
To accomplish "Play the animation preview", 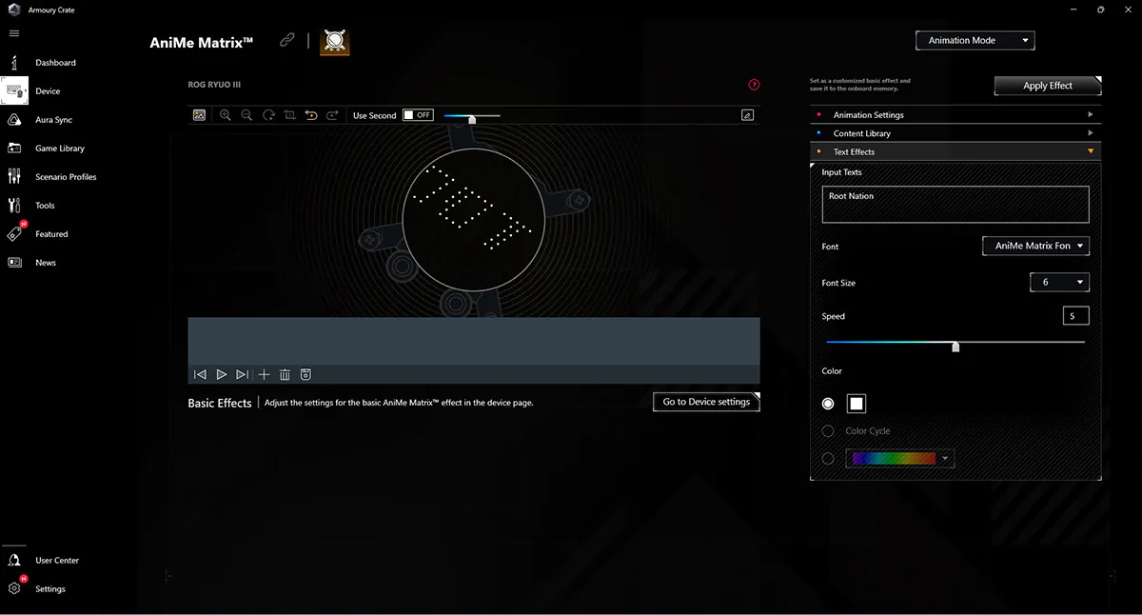I will pos(221,375).
